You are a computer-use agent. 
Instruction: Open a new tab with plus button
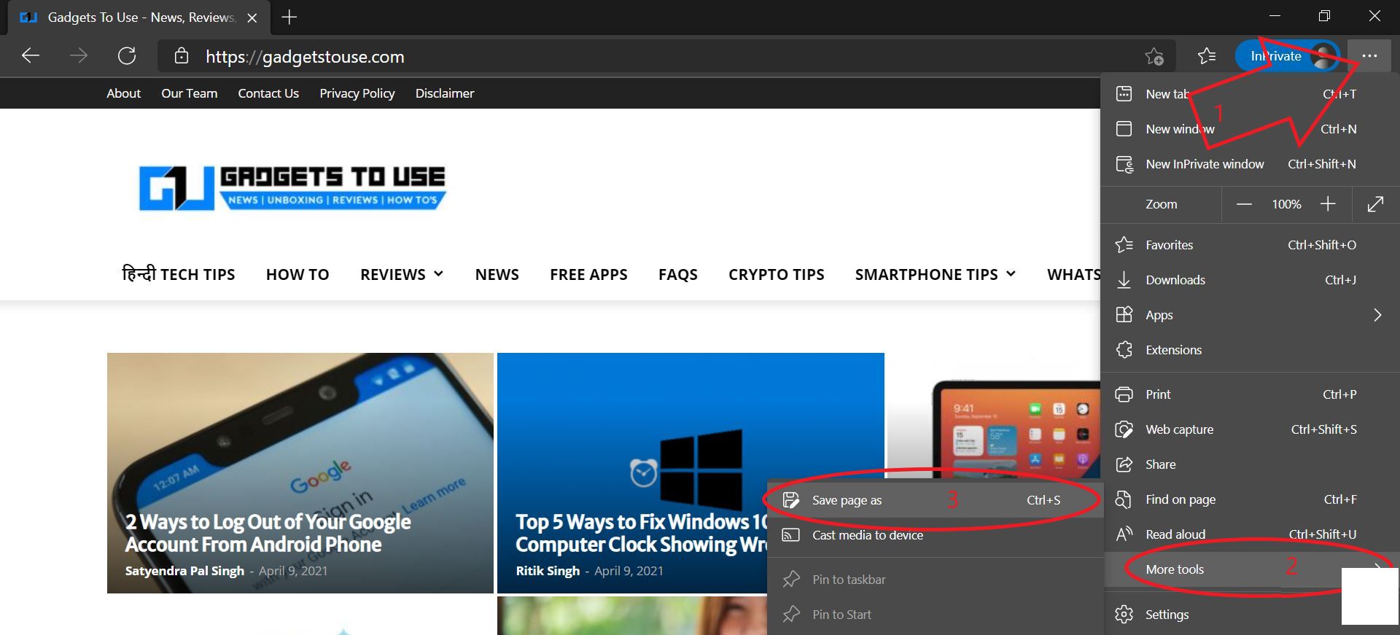click(289, 17)
